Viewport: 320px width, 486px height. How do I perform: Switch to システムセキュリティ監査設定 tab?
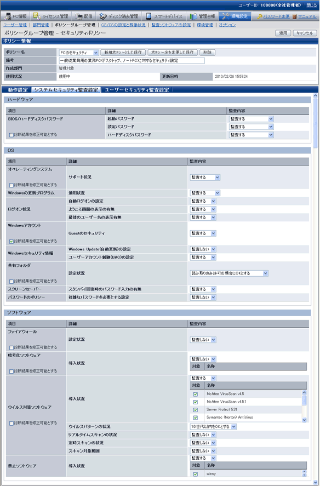(66, 90)
